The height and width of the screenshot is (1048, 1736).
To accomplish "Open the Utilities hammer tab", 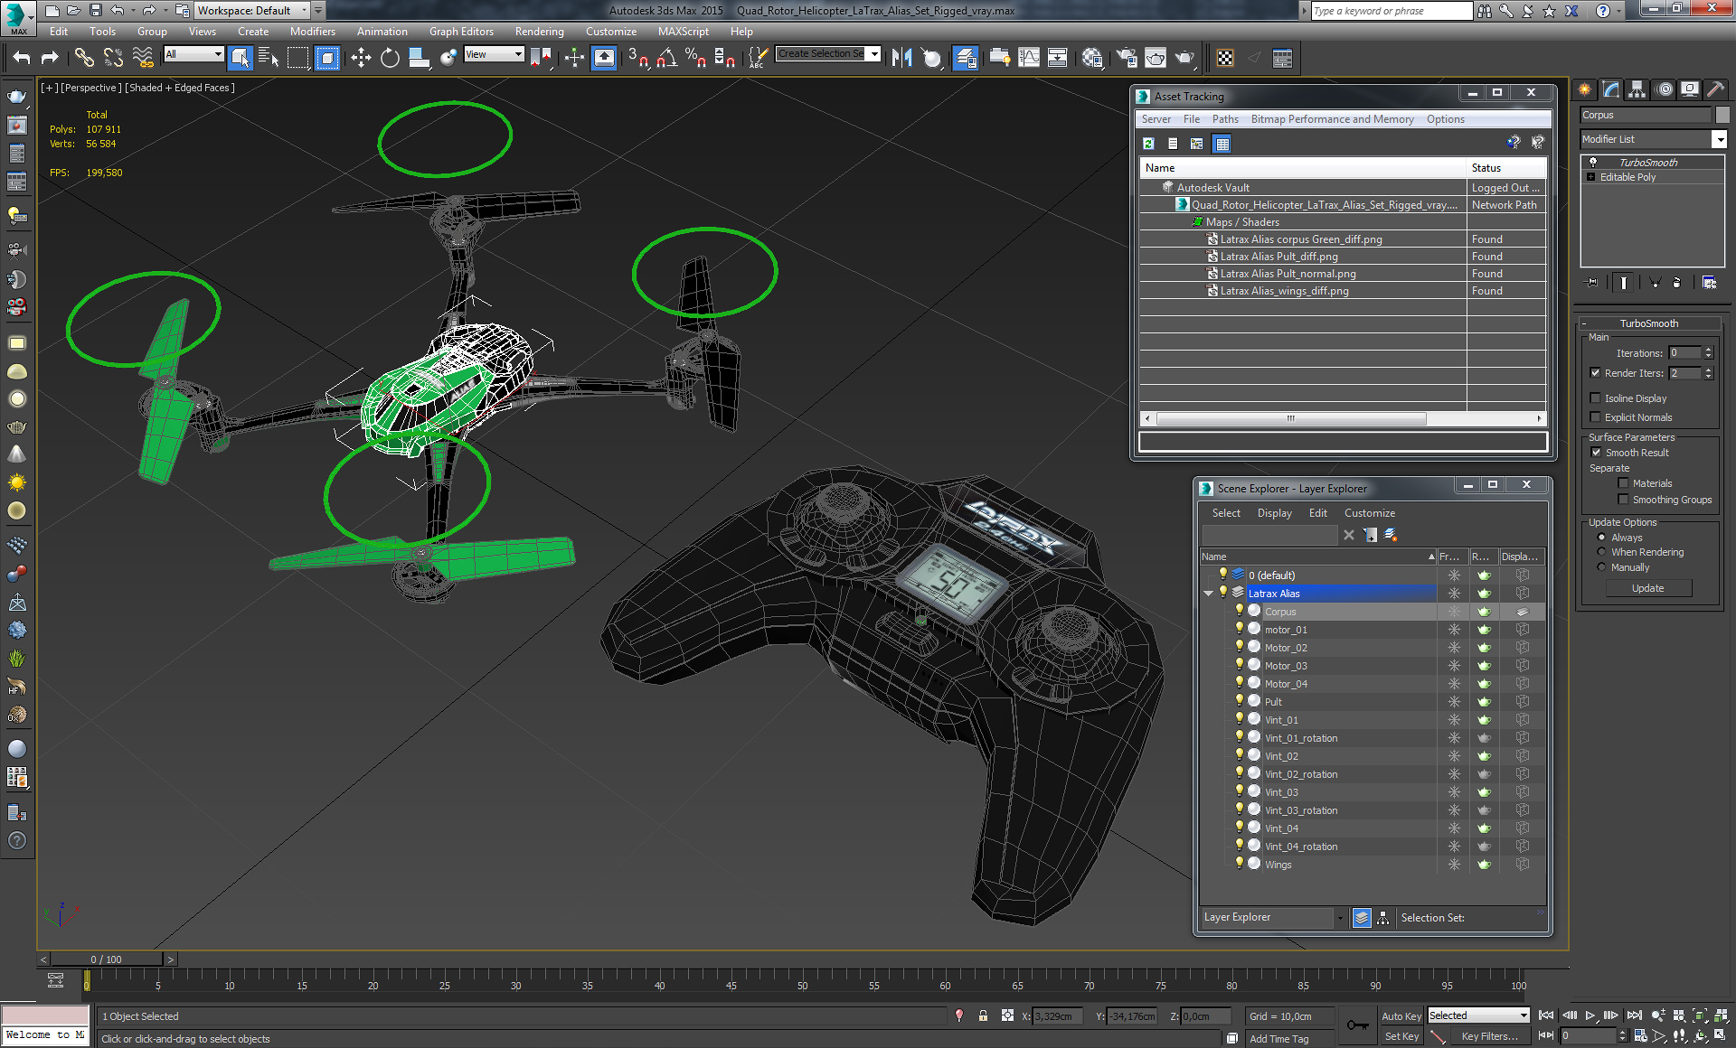I will (x=1715, y=89).
